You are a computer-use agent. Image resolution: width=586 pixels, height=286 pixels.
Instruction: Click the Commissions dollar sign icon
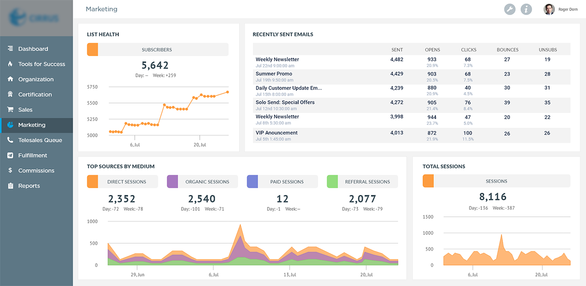(10, 171)
